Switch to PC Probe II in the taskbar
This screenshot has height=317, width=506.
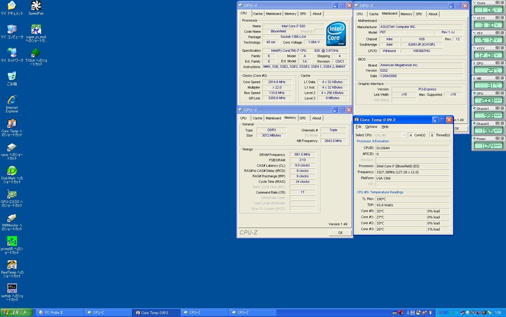(57, 313)
